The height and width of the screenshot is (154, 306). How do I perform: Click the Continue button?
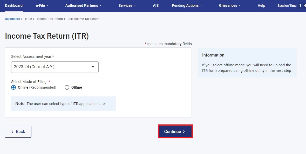175,131
